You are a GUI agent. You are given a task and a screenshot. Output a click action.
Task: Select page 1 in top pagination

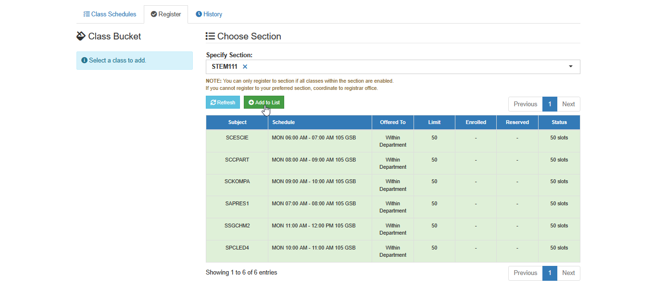click(550, 104)
